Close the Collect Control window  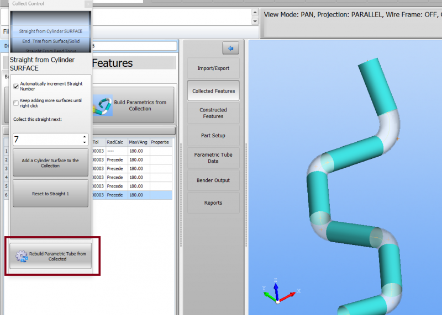[88, 4]
